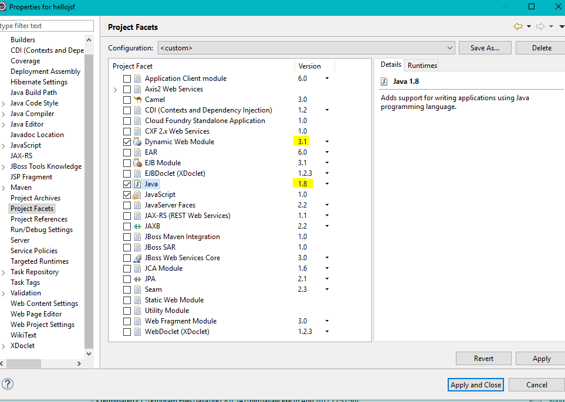Click the sidebar horizontal scrollbar right arrow
565x402 pixels.
tap(79, 364)
